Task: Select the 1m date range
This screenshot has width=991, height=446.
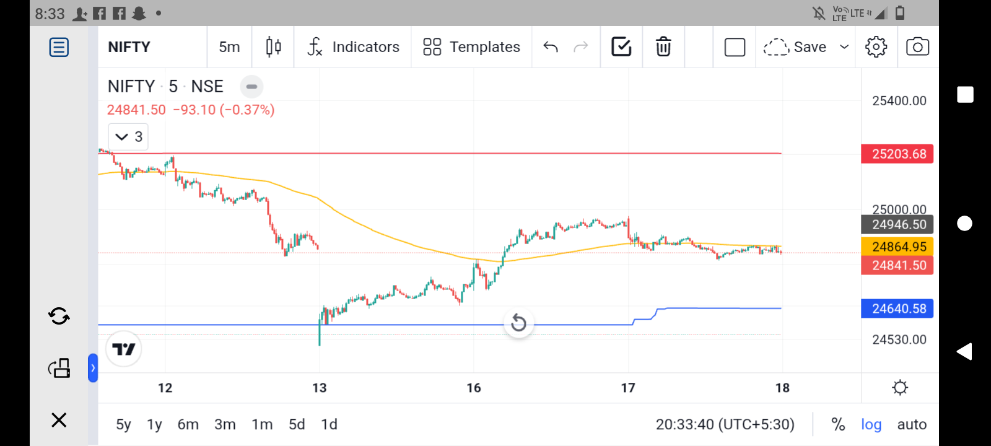Action: pyautogui.click(x=262, y=424)
